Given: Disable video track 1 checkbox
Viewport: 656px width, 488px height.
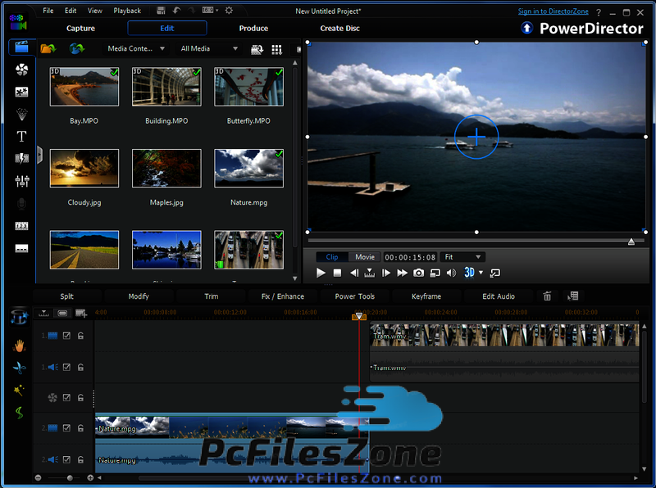Looking at the screenshot, I should tap(67, 335).
